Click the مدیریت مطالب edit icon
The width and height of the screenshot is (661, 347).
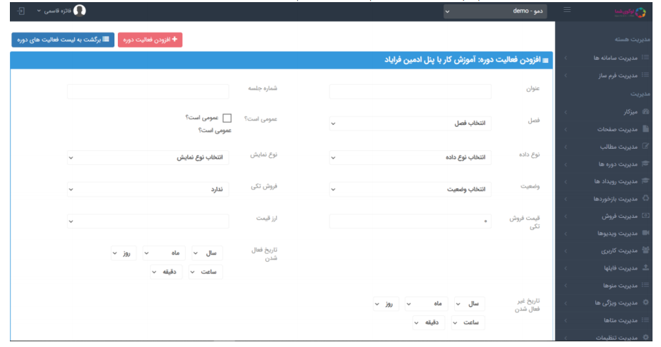(645, 146)
